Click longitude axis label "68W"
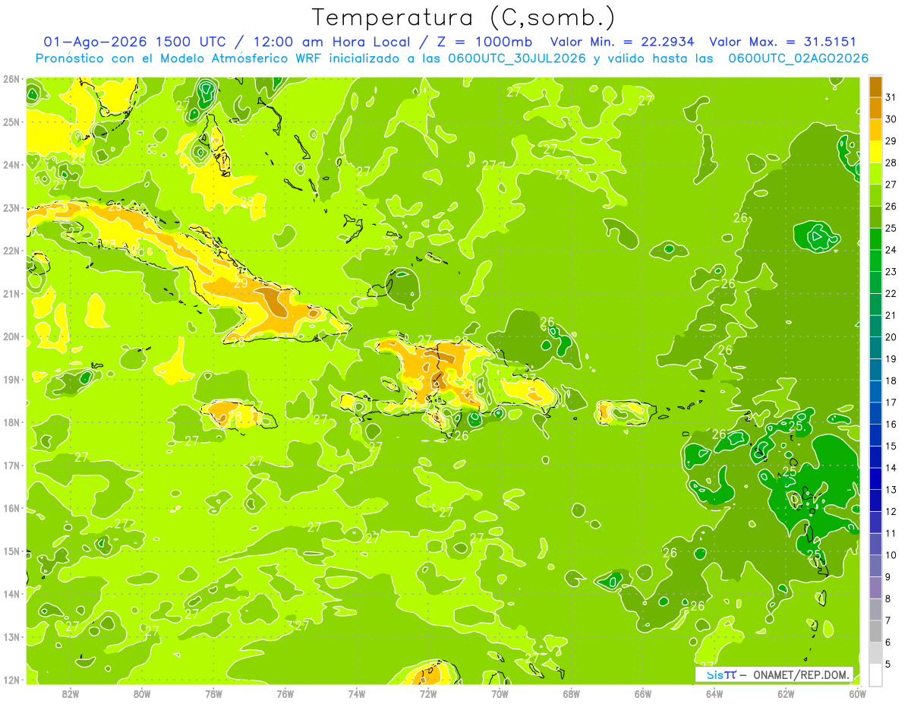The height and width of the screenshot is (704, 911). pos(572,694)
